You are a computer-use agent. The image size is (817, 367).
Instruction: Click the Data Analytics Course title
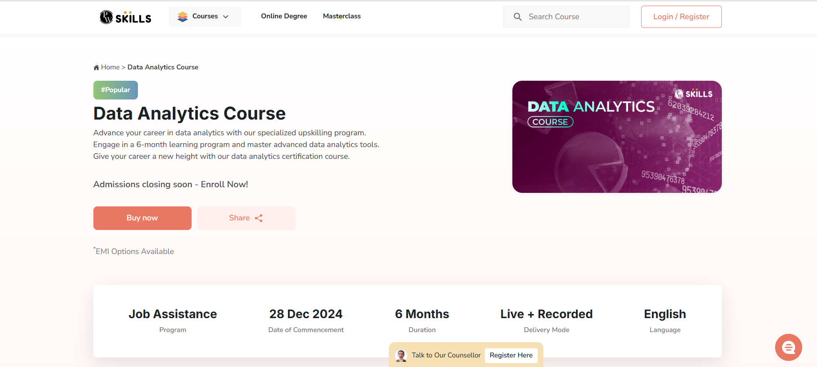[x=189, y=113]
